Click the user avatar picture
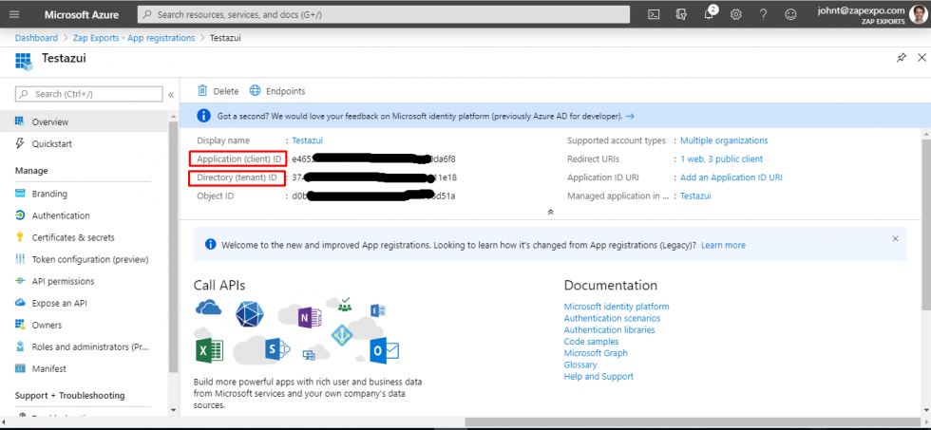Screen dimensions: 931x430 tap(918, 14)
